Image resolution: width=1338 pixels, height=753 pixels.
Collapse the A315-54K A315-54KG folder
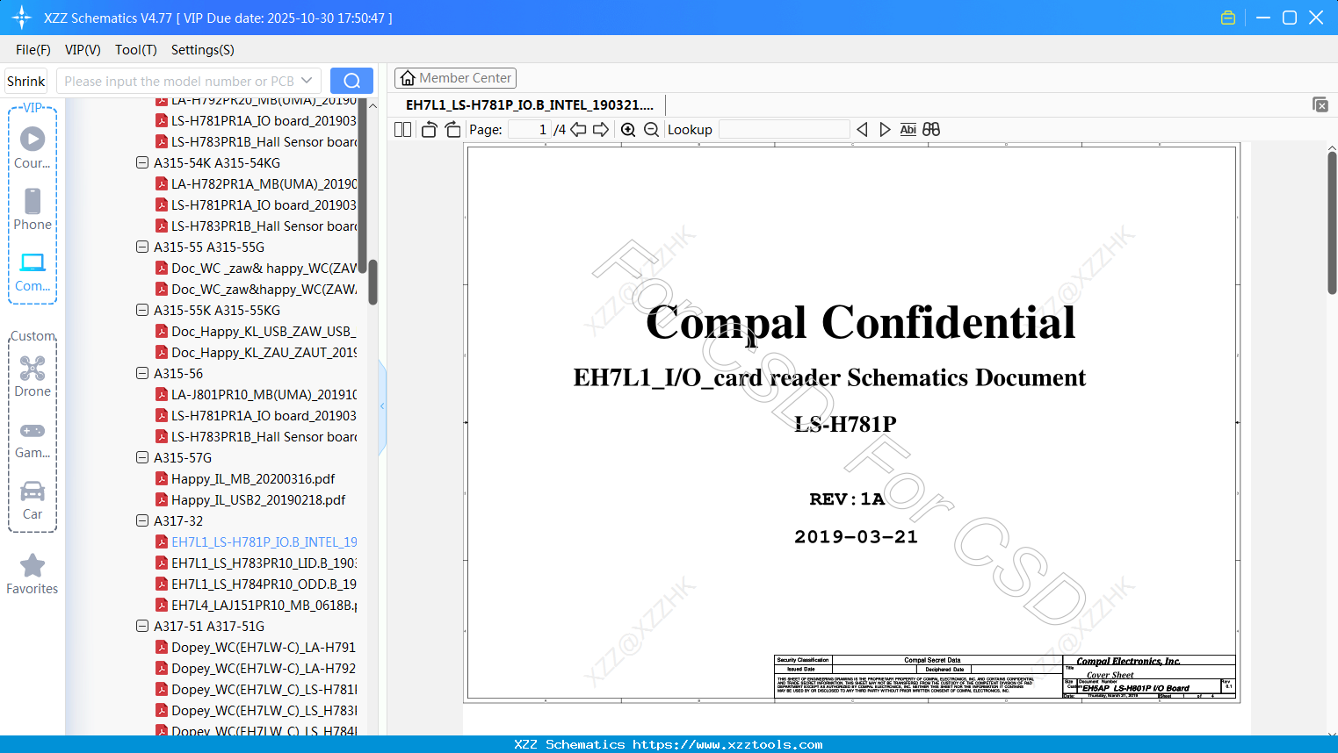pos(142,162)
